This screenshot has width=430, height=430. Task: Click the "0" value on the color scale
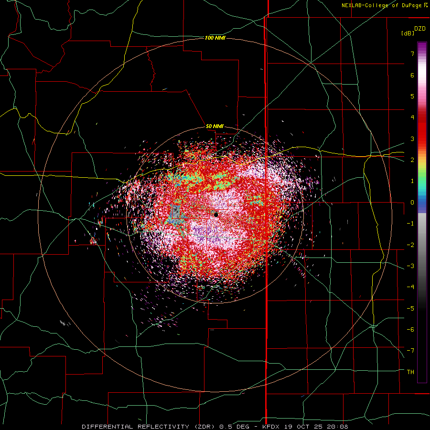[x=412, y=203]
